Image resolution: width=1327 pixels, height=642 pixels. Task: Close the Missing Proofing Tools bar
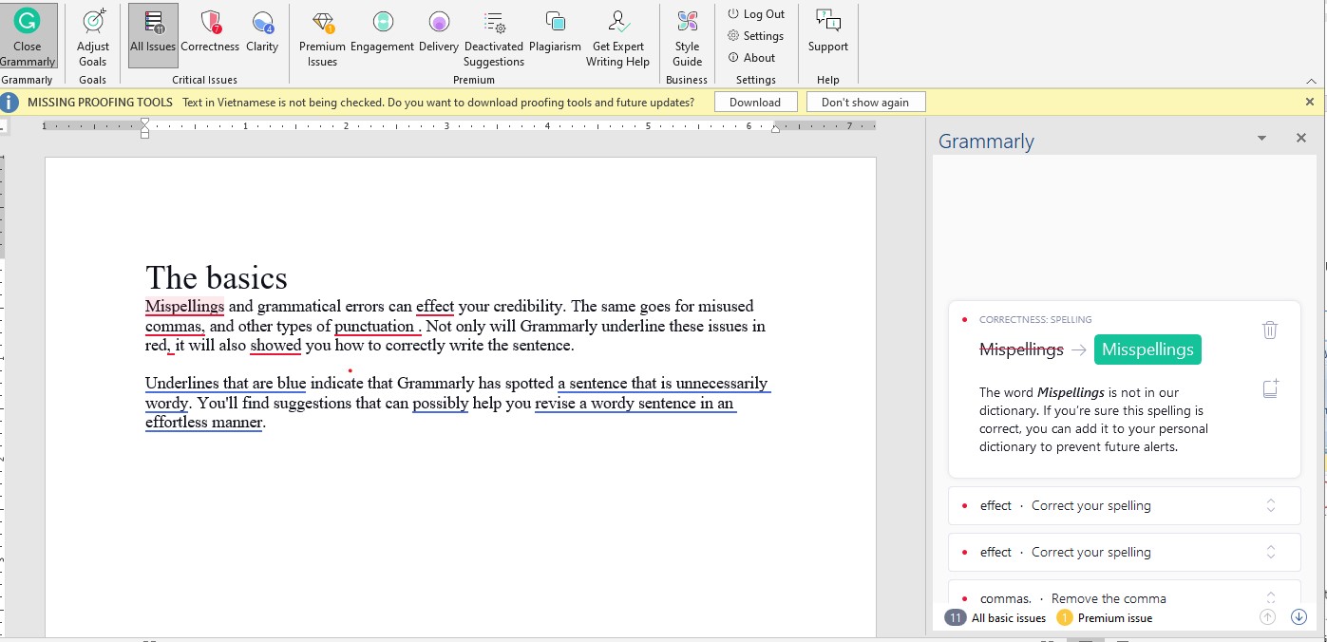(x=1310, y=102)
